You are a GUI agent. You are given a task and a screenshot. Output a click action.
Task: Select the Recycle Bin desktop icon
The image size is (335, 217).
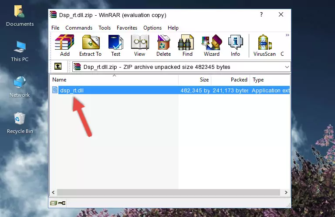(x=20, y=123)
